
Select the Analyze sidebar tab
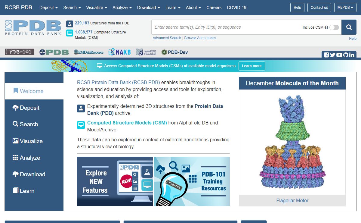click(x=34, y=158)
